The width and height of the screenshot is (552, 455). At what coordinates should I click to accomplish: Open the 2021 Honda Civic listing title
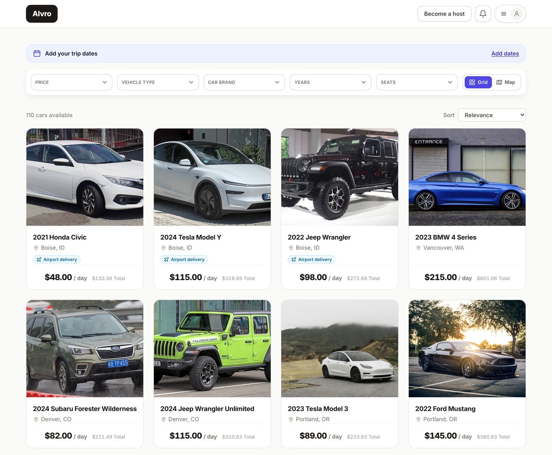pyautogui.click(x=60, y=237)
